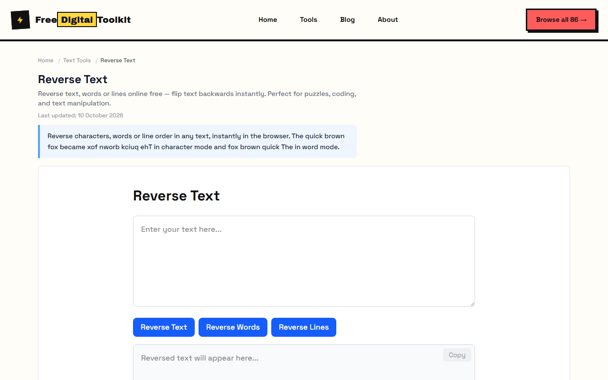The image size is (608, 380).
Task: Click the Reverse Text page heading
Action: tap(73, 79)
